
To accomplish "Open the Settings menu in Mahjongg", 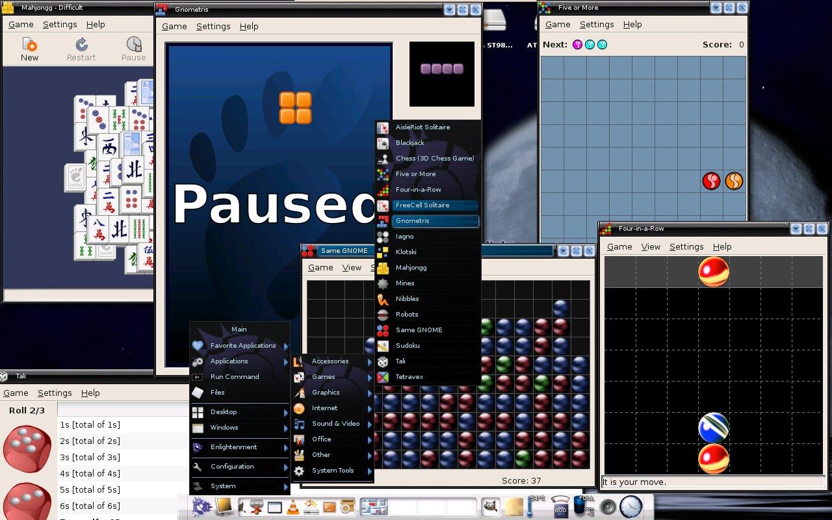I will 60,25.
